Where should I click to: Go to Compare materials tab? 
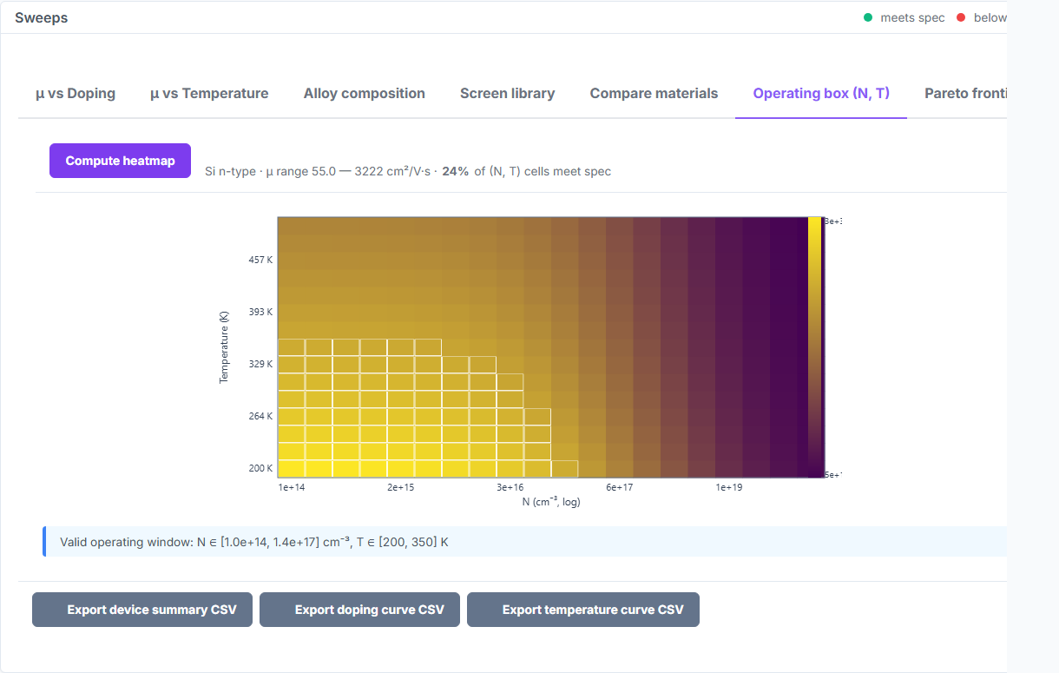654,94
